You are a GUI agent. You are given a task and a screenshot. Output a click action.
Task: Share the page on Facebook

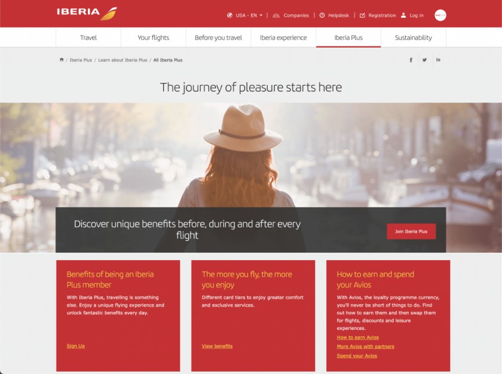[x=411, y=60]
